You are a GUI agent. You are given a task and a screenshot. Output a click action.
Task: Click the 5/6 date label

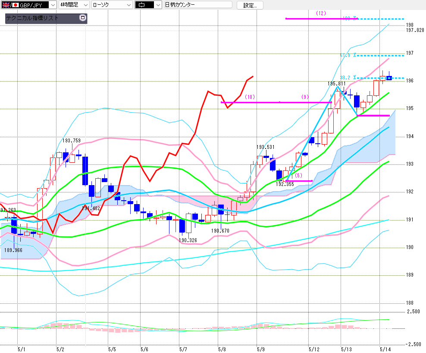point(144,350)
